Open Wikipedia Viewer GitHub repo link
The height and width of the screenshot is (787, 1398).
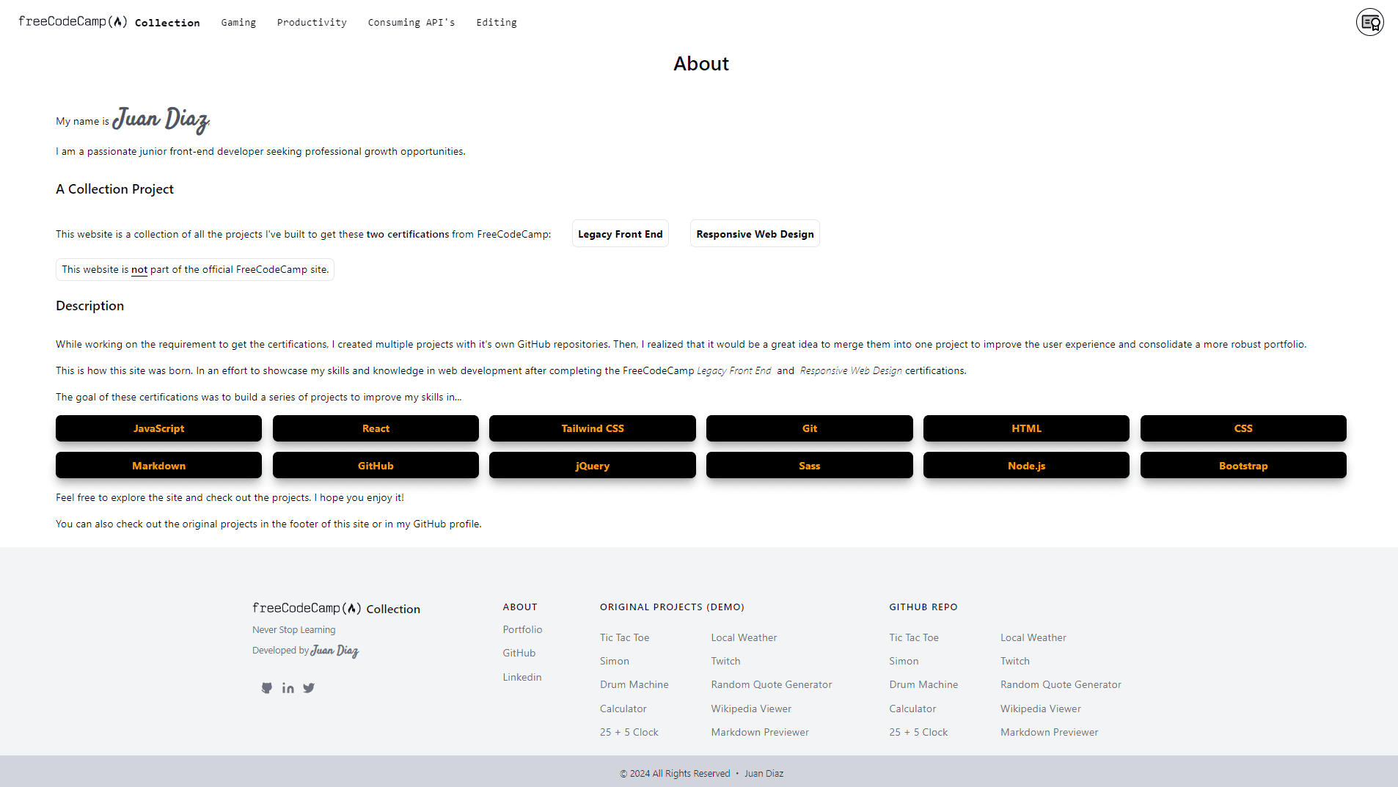pyautogui.click(x=1041, y=709)
